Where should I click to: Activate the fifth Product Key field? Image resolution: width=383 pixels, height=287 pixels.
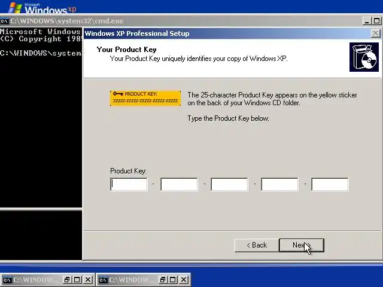[x=330, y=184]
